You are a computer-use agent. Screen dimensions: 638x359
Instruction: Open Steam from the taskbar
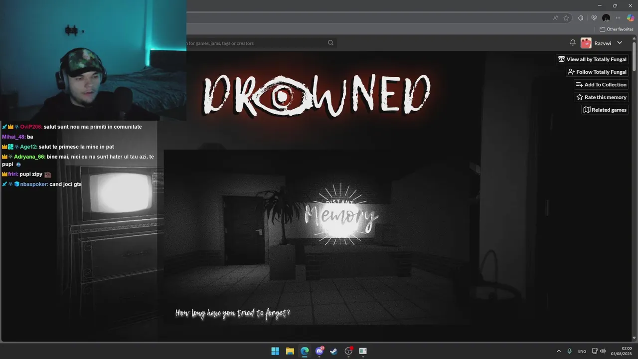coord(334,351)
